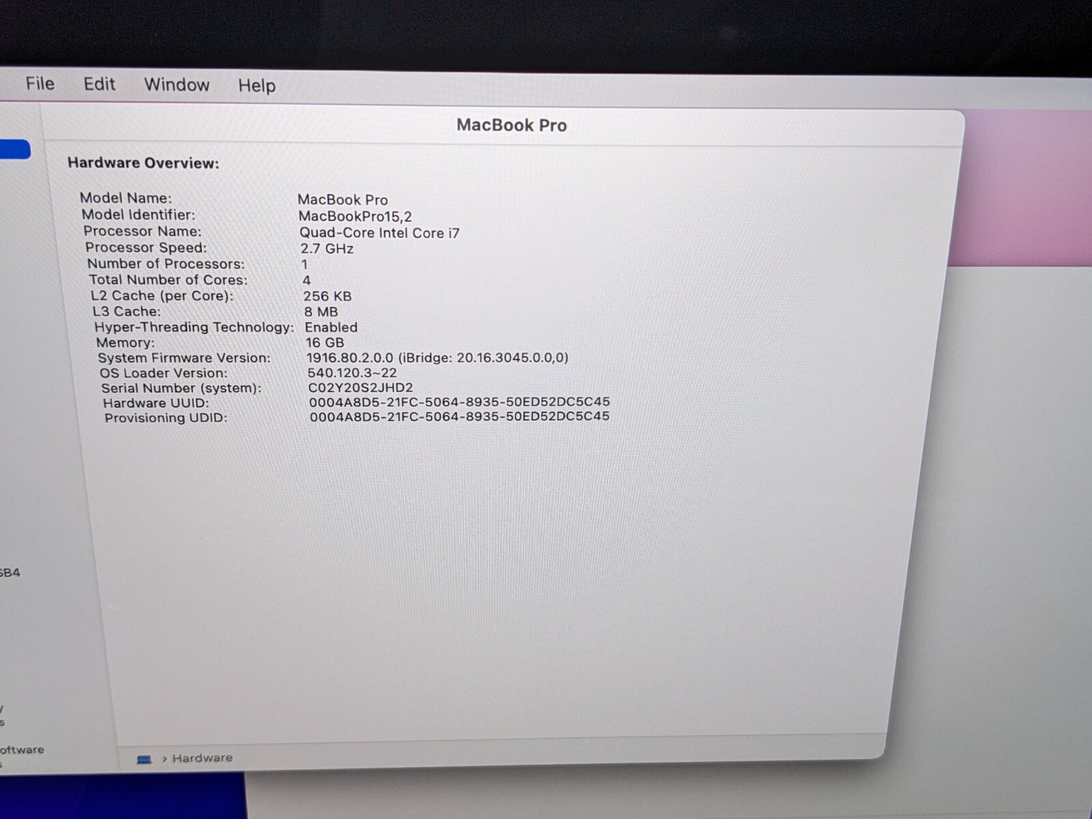The image size is (1092, 819).
Task: Click the Provisioning UDID label
Action: point(166,418)
